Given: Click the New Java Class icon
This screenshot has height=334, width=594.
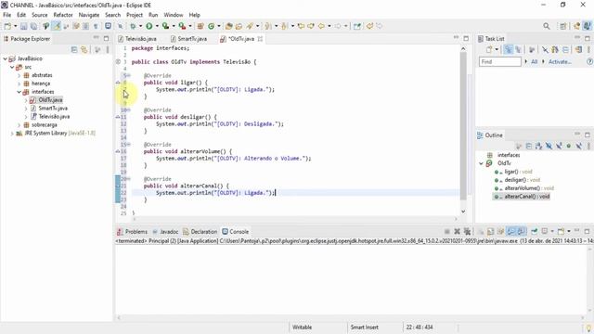Looking at the screenshot, I should 211,26.
